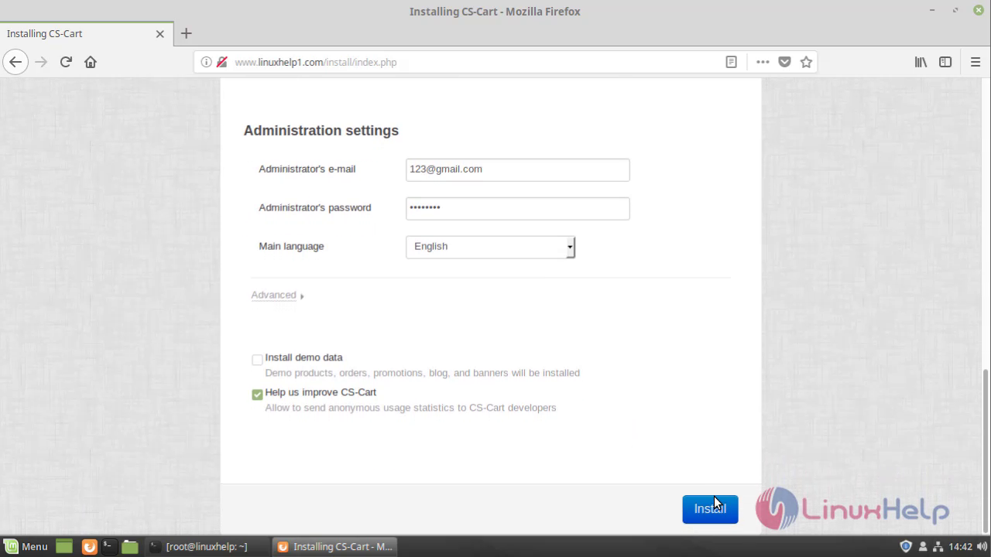
Task: Click the Install demo data label
Action: coord(303,357)
